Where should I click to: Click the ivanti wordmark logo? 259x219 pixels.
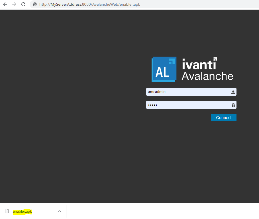[199, 64]
